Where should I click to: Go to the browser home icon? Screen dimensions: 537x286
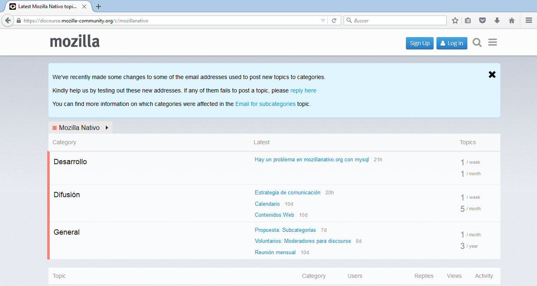coord(512,20)
